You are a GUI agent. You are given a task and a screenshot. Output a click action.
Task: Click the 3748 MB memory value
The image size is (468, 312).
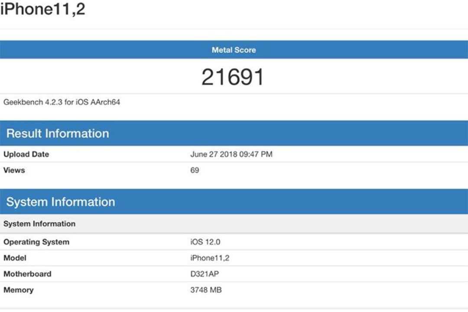point(206,290)
